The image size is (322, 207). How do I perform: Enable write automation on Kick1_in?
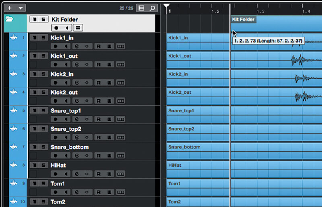(109, 46)
